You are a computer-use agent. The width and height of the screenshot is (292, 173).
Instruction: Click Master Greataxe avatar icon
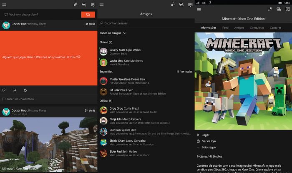(x=103, y=81)
